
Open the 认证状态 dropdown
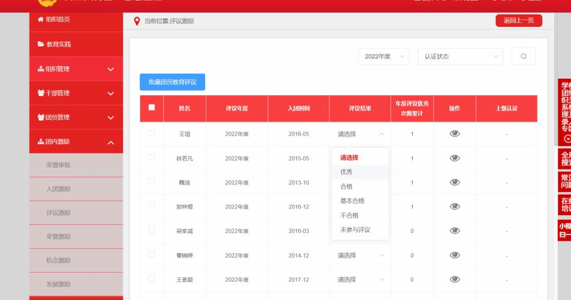tap(460, 56)
